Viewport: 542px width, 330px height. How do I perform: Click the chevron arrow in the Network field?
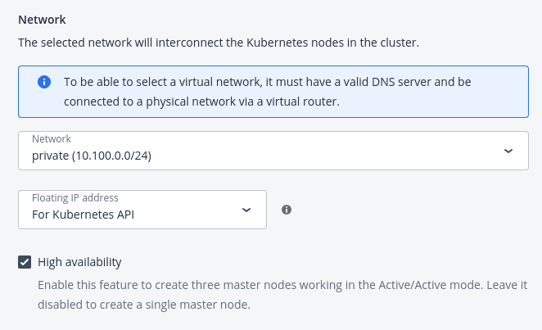pos(508,151)
